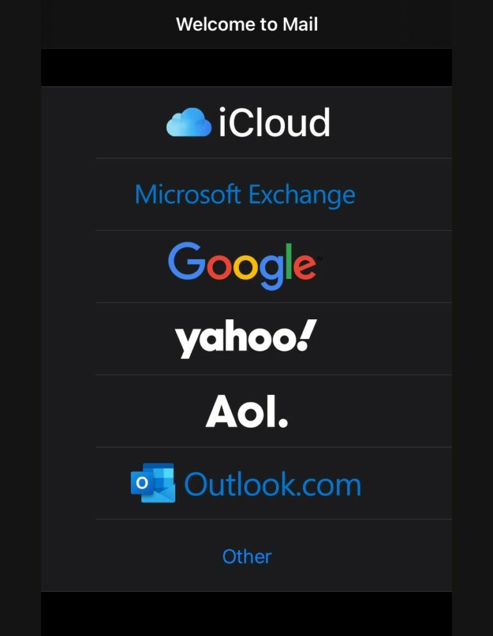Click the black area below Other row
This screenshot has height=636, width=493.
tap(246, 614)
